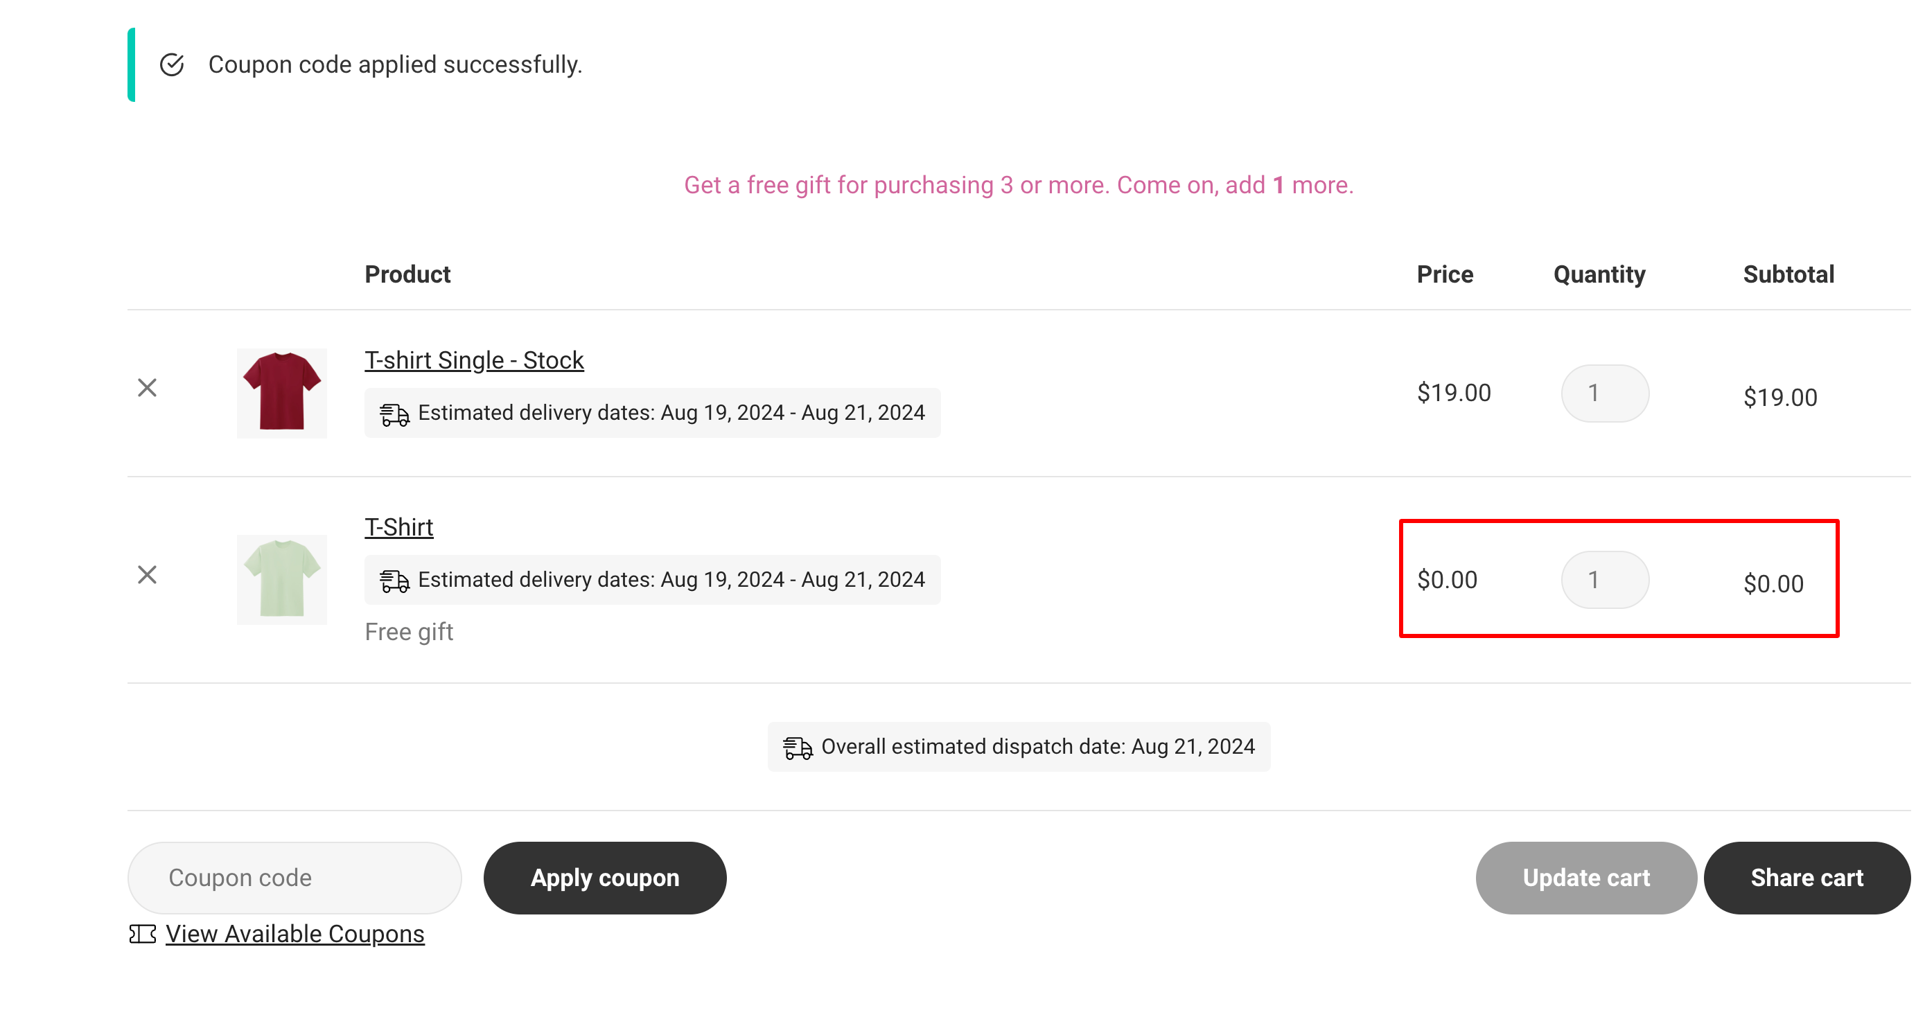1925x1017 pixels.
Task: Open the green T-shirt product thumbnail
Action: (x=282, y=580)
